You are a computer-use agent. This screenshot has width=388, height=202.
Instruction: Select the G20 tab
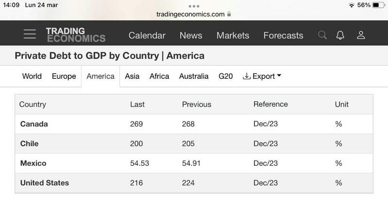pyautogui.click(x=226, y=76)
